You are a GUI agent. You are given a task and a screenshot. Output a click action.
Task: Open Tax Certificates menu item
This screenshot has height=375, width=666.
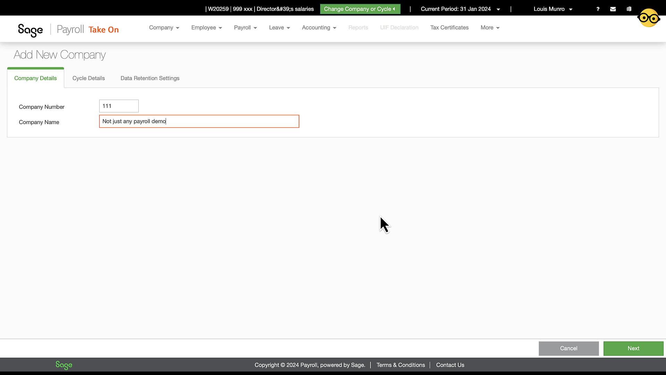(450, 28)
